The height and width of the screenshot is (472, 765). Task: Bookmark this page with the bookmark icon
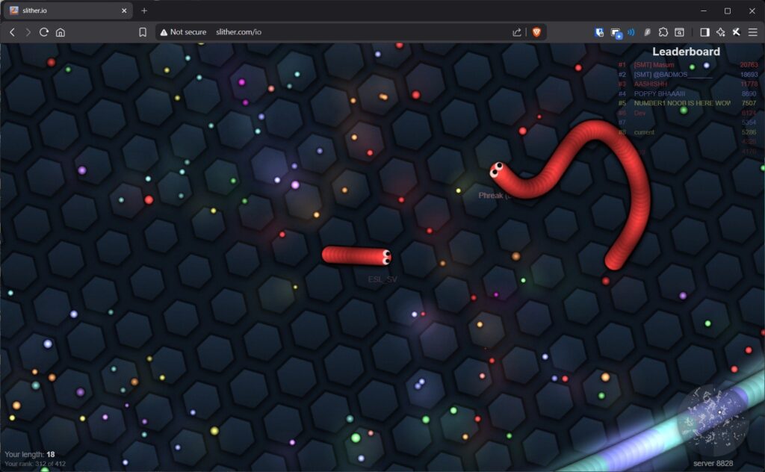(x=143, y=32)
